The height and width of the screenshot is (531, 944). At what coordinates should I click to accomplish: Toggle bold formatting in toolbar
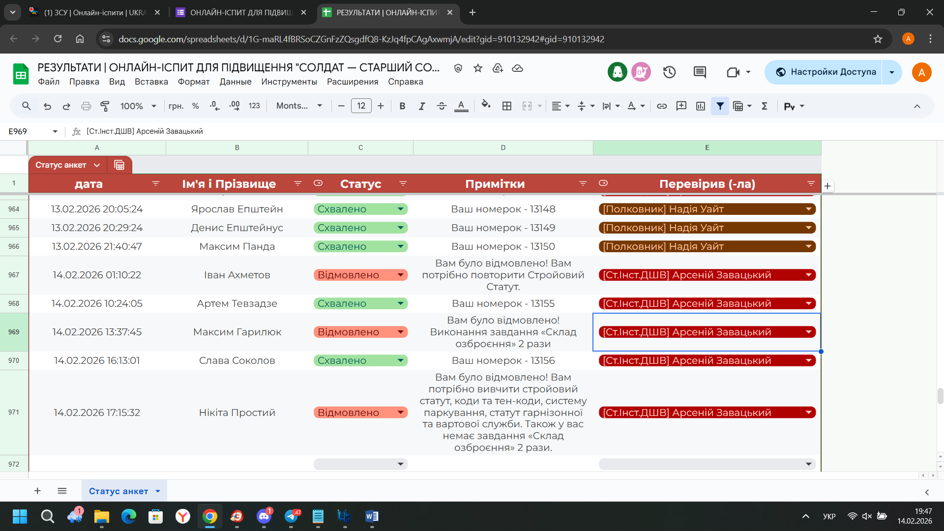click(x=402, y=106)
